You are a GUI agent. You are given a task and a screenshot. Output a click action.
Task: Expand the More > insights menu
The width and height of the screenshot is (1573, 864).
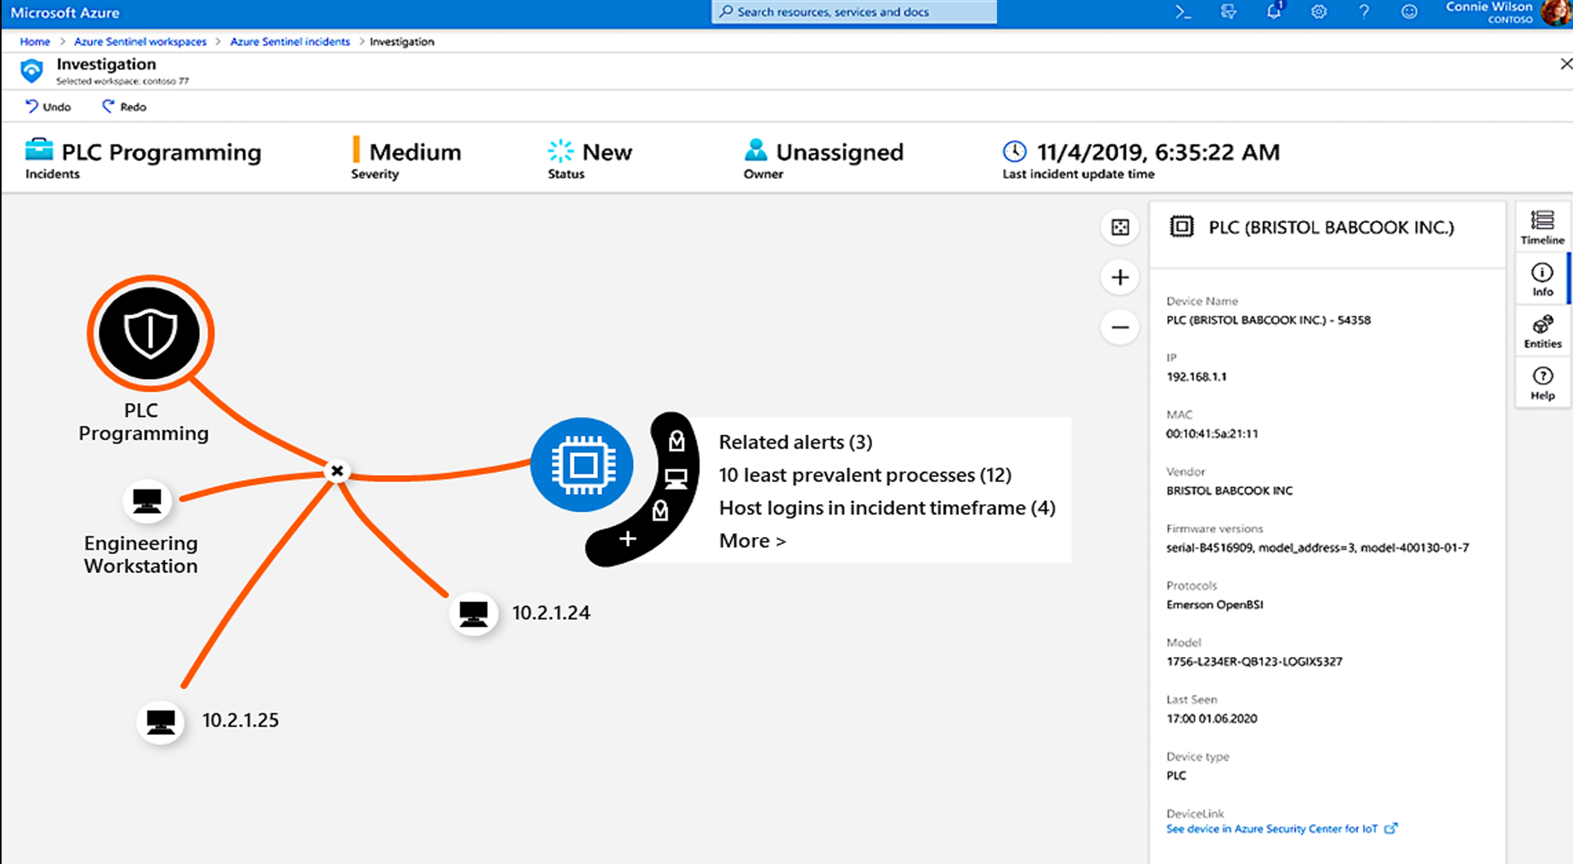point(752,541)
